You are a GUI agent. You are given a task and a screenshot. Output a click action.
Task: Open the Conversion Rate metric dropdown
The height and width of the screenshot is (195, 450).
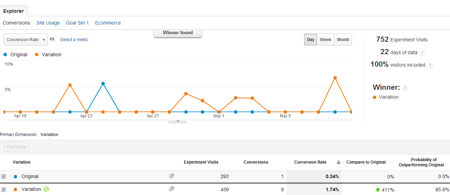click(26, 40)
